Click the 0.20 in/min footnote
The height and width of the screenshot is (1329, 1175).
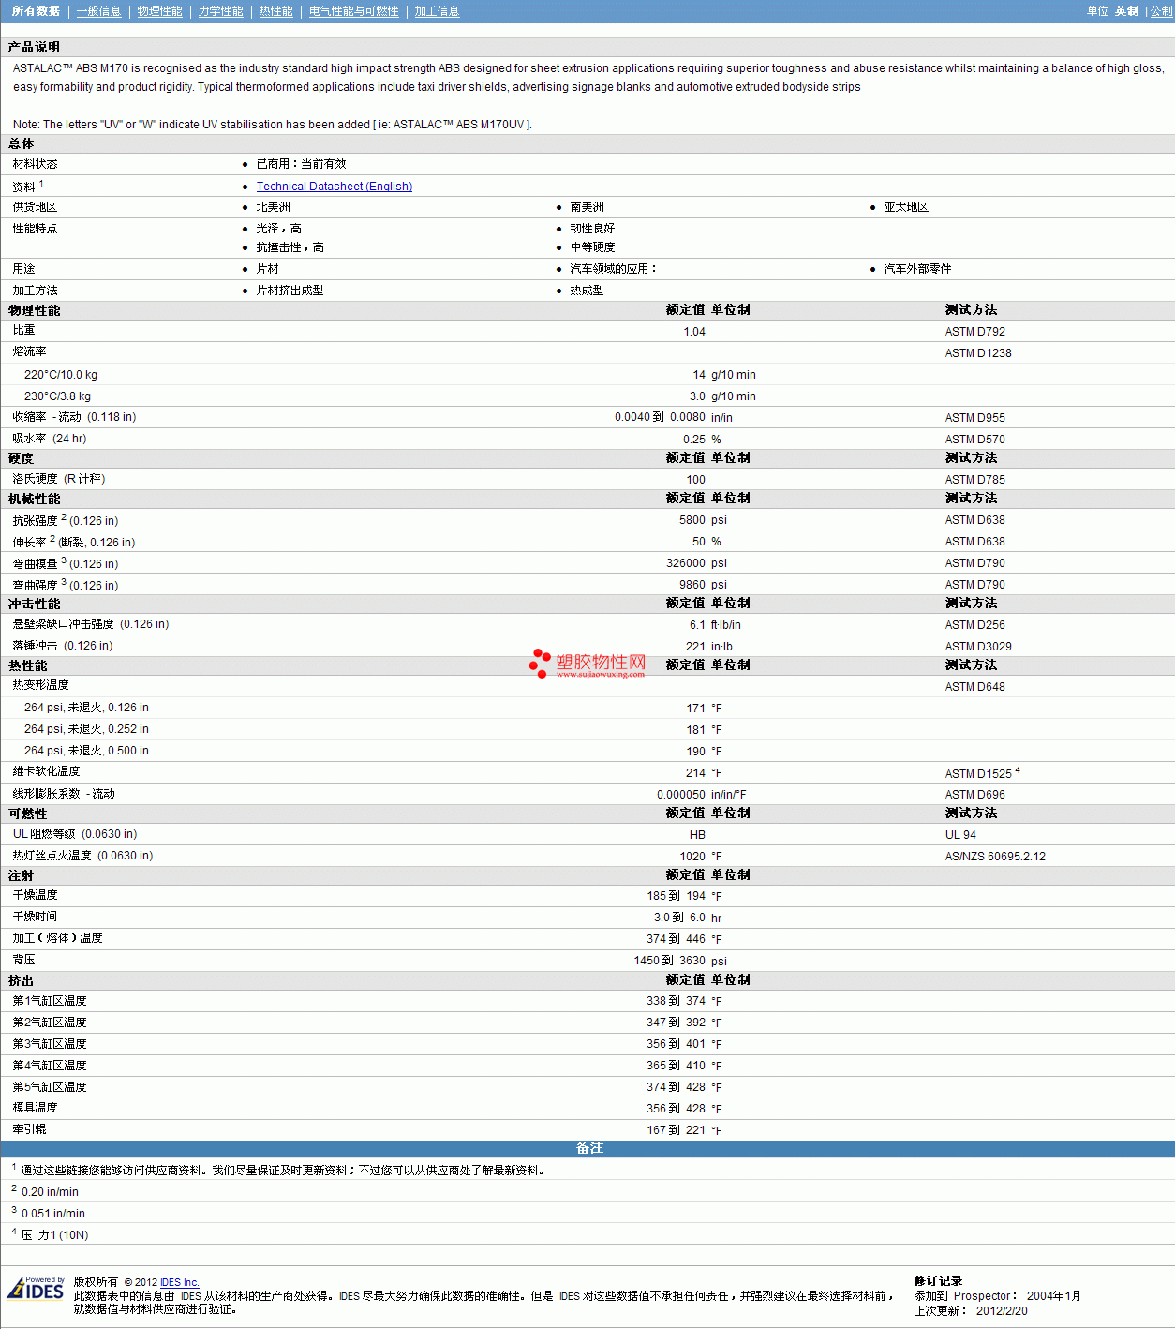pyautogui.click(x=50, y=1192)
